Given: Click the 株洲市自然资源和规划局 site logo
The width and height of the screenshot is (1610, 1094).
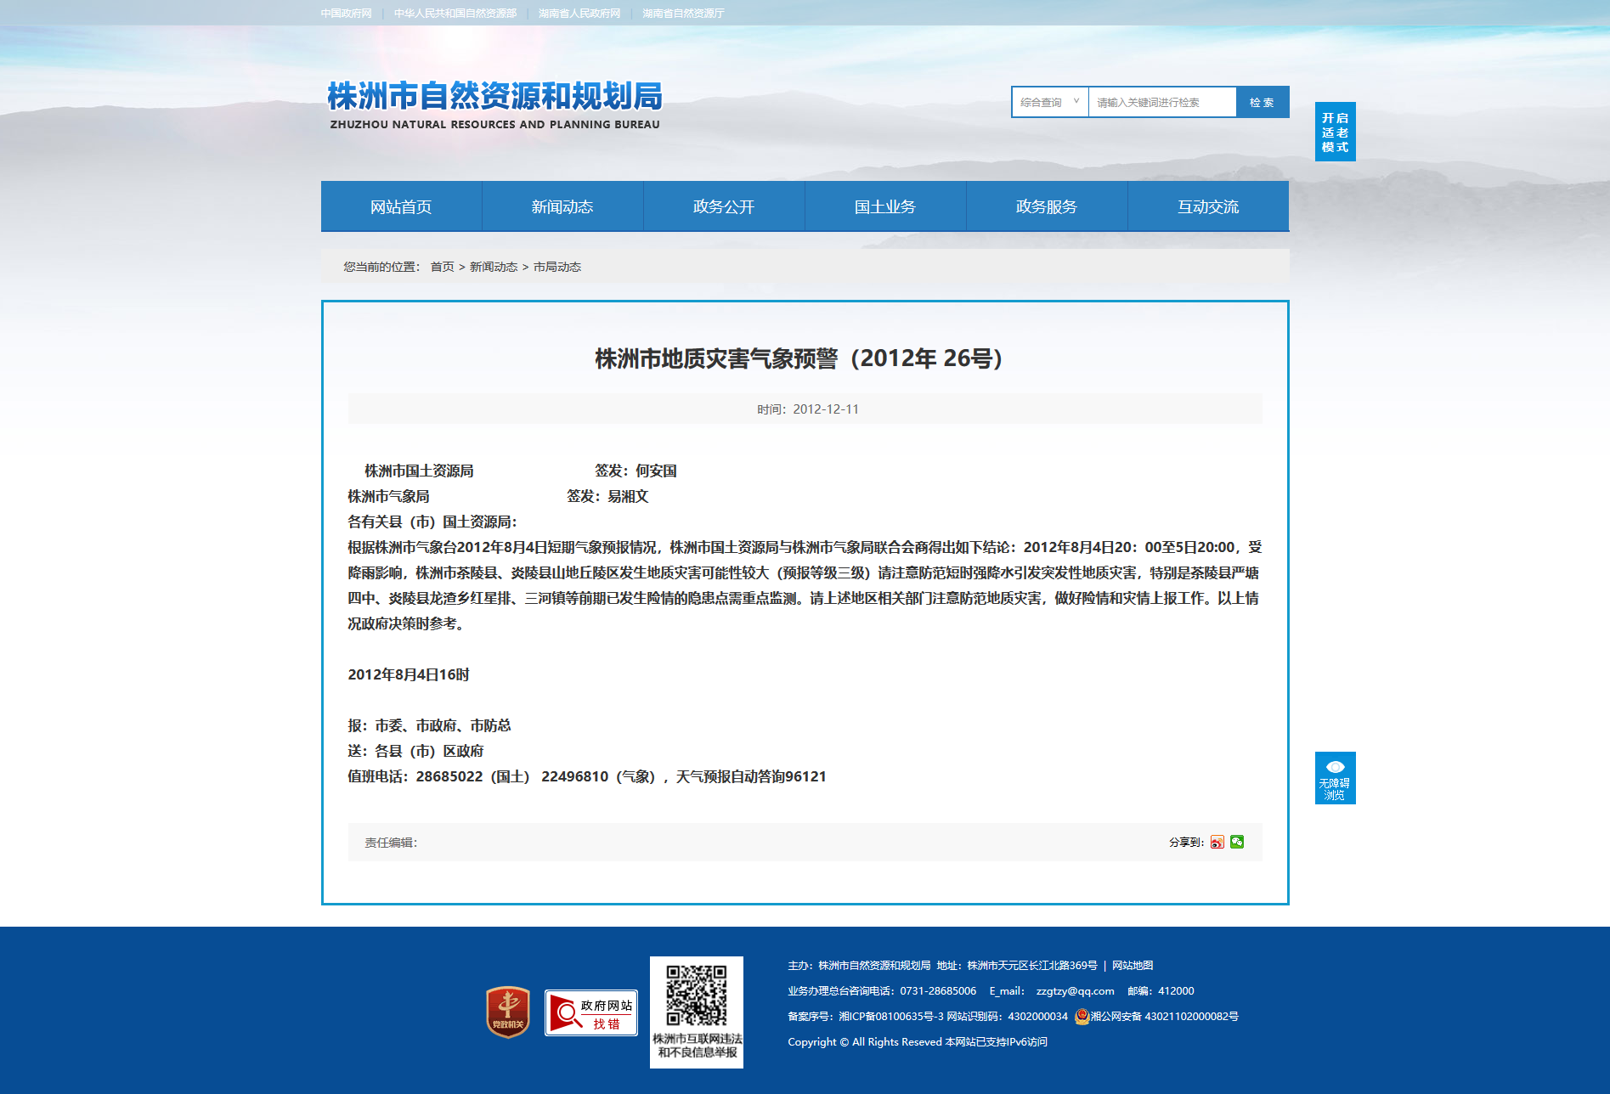Looking at the screenshot, I should coord(494,105).
